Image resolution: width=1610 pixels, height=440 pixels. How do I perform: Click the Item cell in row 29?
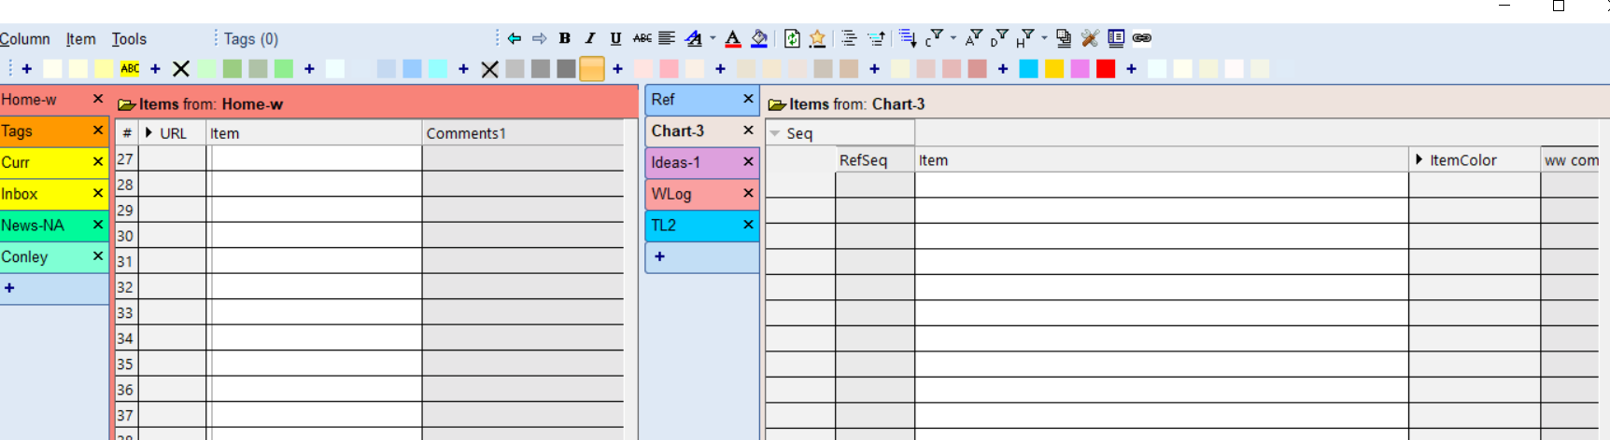click(x=314, y=210)
